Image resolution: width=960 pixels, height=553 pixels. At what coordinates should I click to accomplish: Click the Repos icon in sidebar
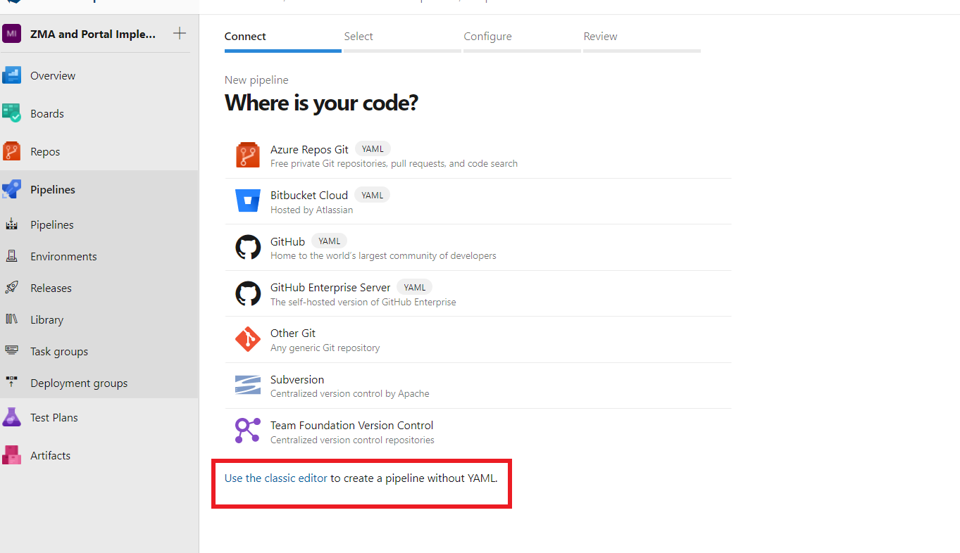pos(12,151)
